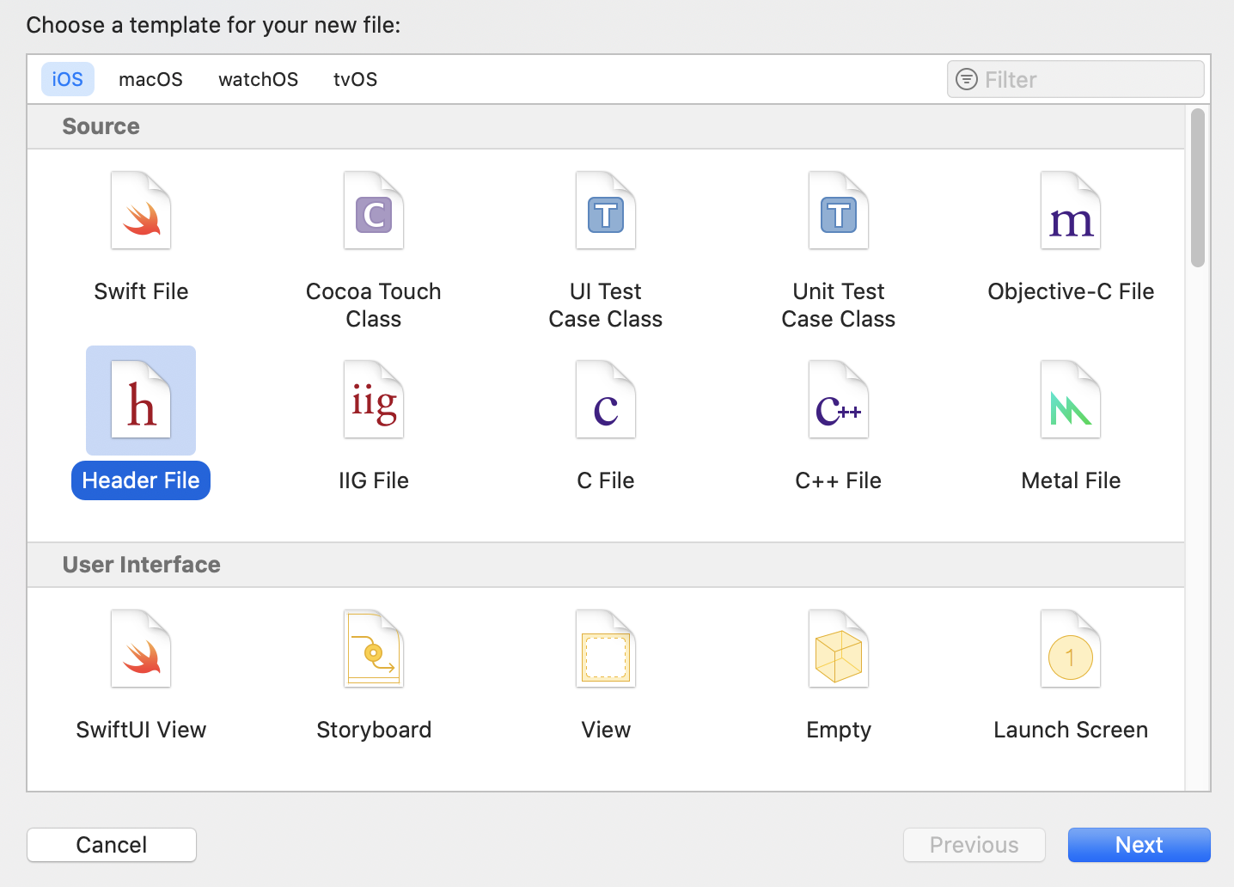This screenshot has width=1234, height=887.
Task: Click the "SwiftUI View" label
Action: point(141,730)
